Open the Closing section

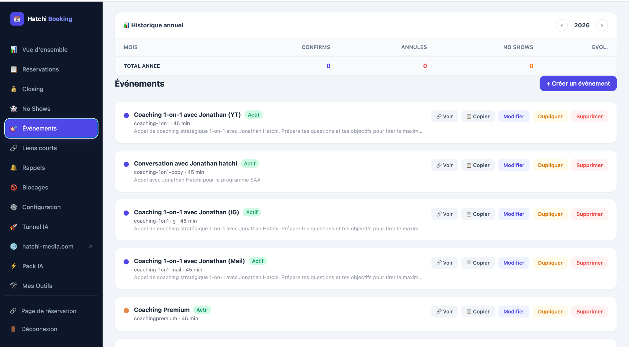(51, 89)
